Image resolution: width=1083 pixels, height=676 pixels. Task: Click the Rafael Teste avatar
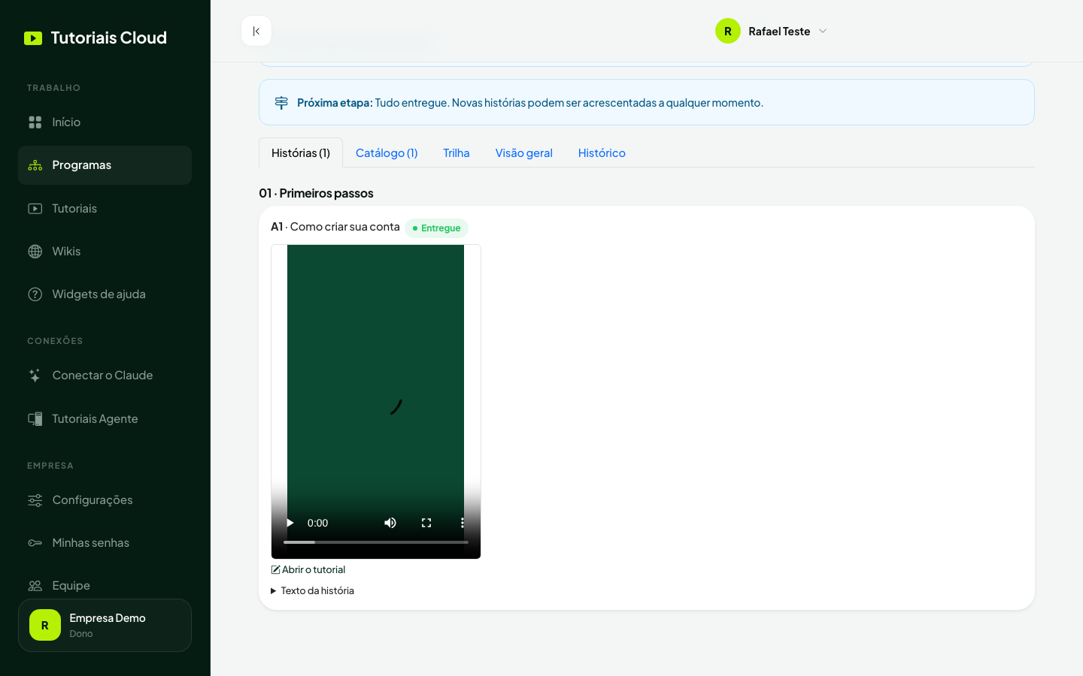click(728, 31)
